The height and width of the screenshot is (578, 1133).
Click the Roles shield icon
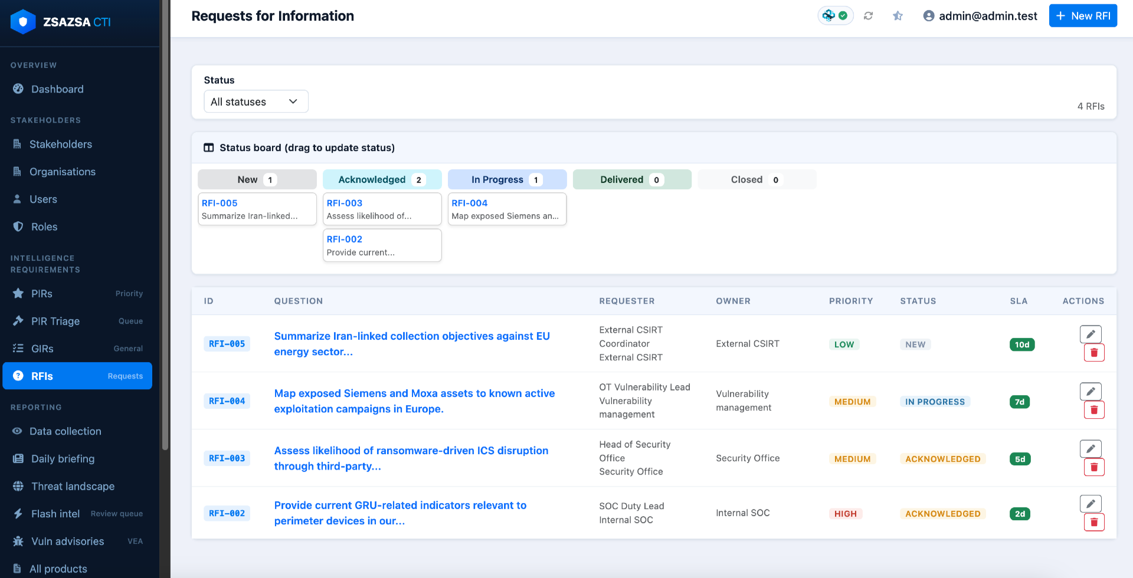point(18,226)
